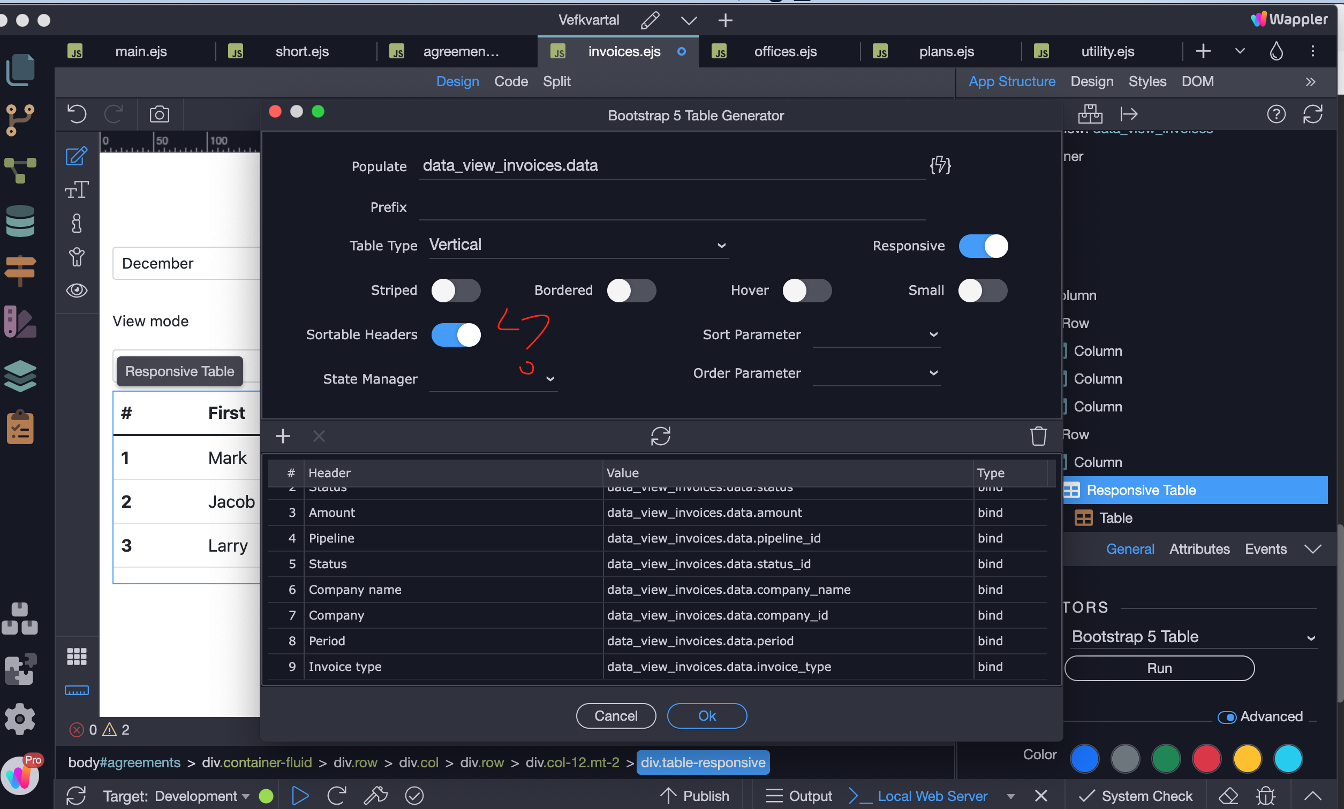Viewport: 1344px width, 809px height.
Task: Enable the Bordered toggle
Action: click(x=631, y=290)
